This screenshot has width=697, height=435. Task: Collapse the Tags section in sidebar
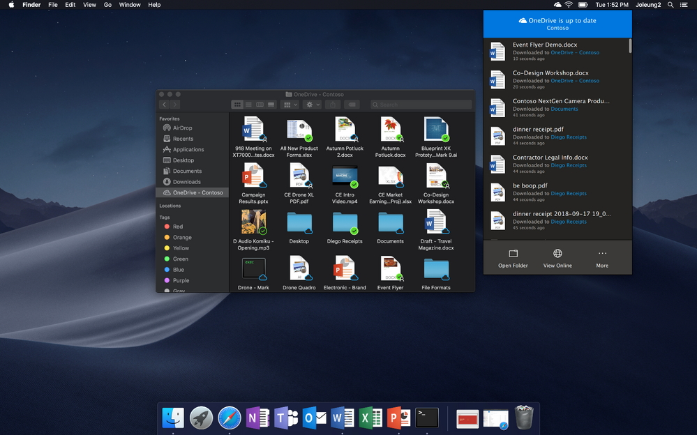coord(165,216)
